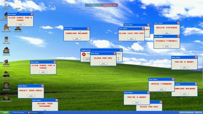The height and width of the screenshot is (114, 203).
Task: Click the 'DISABLE FIREWALL' message text
Action: click(x=167, y=41)
